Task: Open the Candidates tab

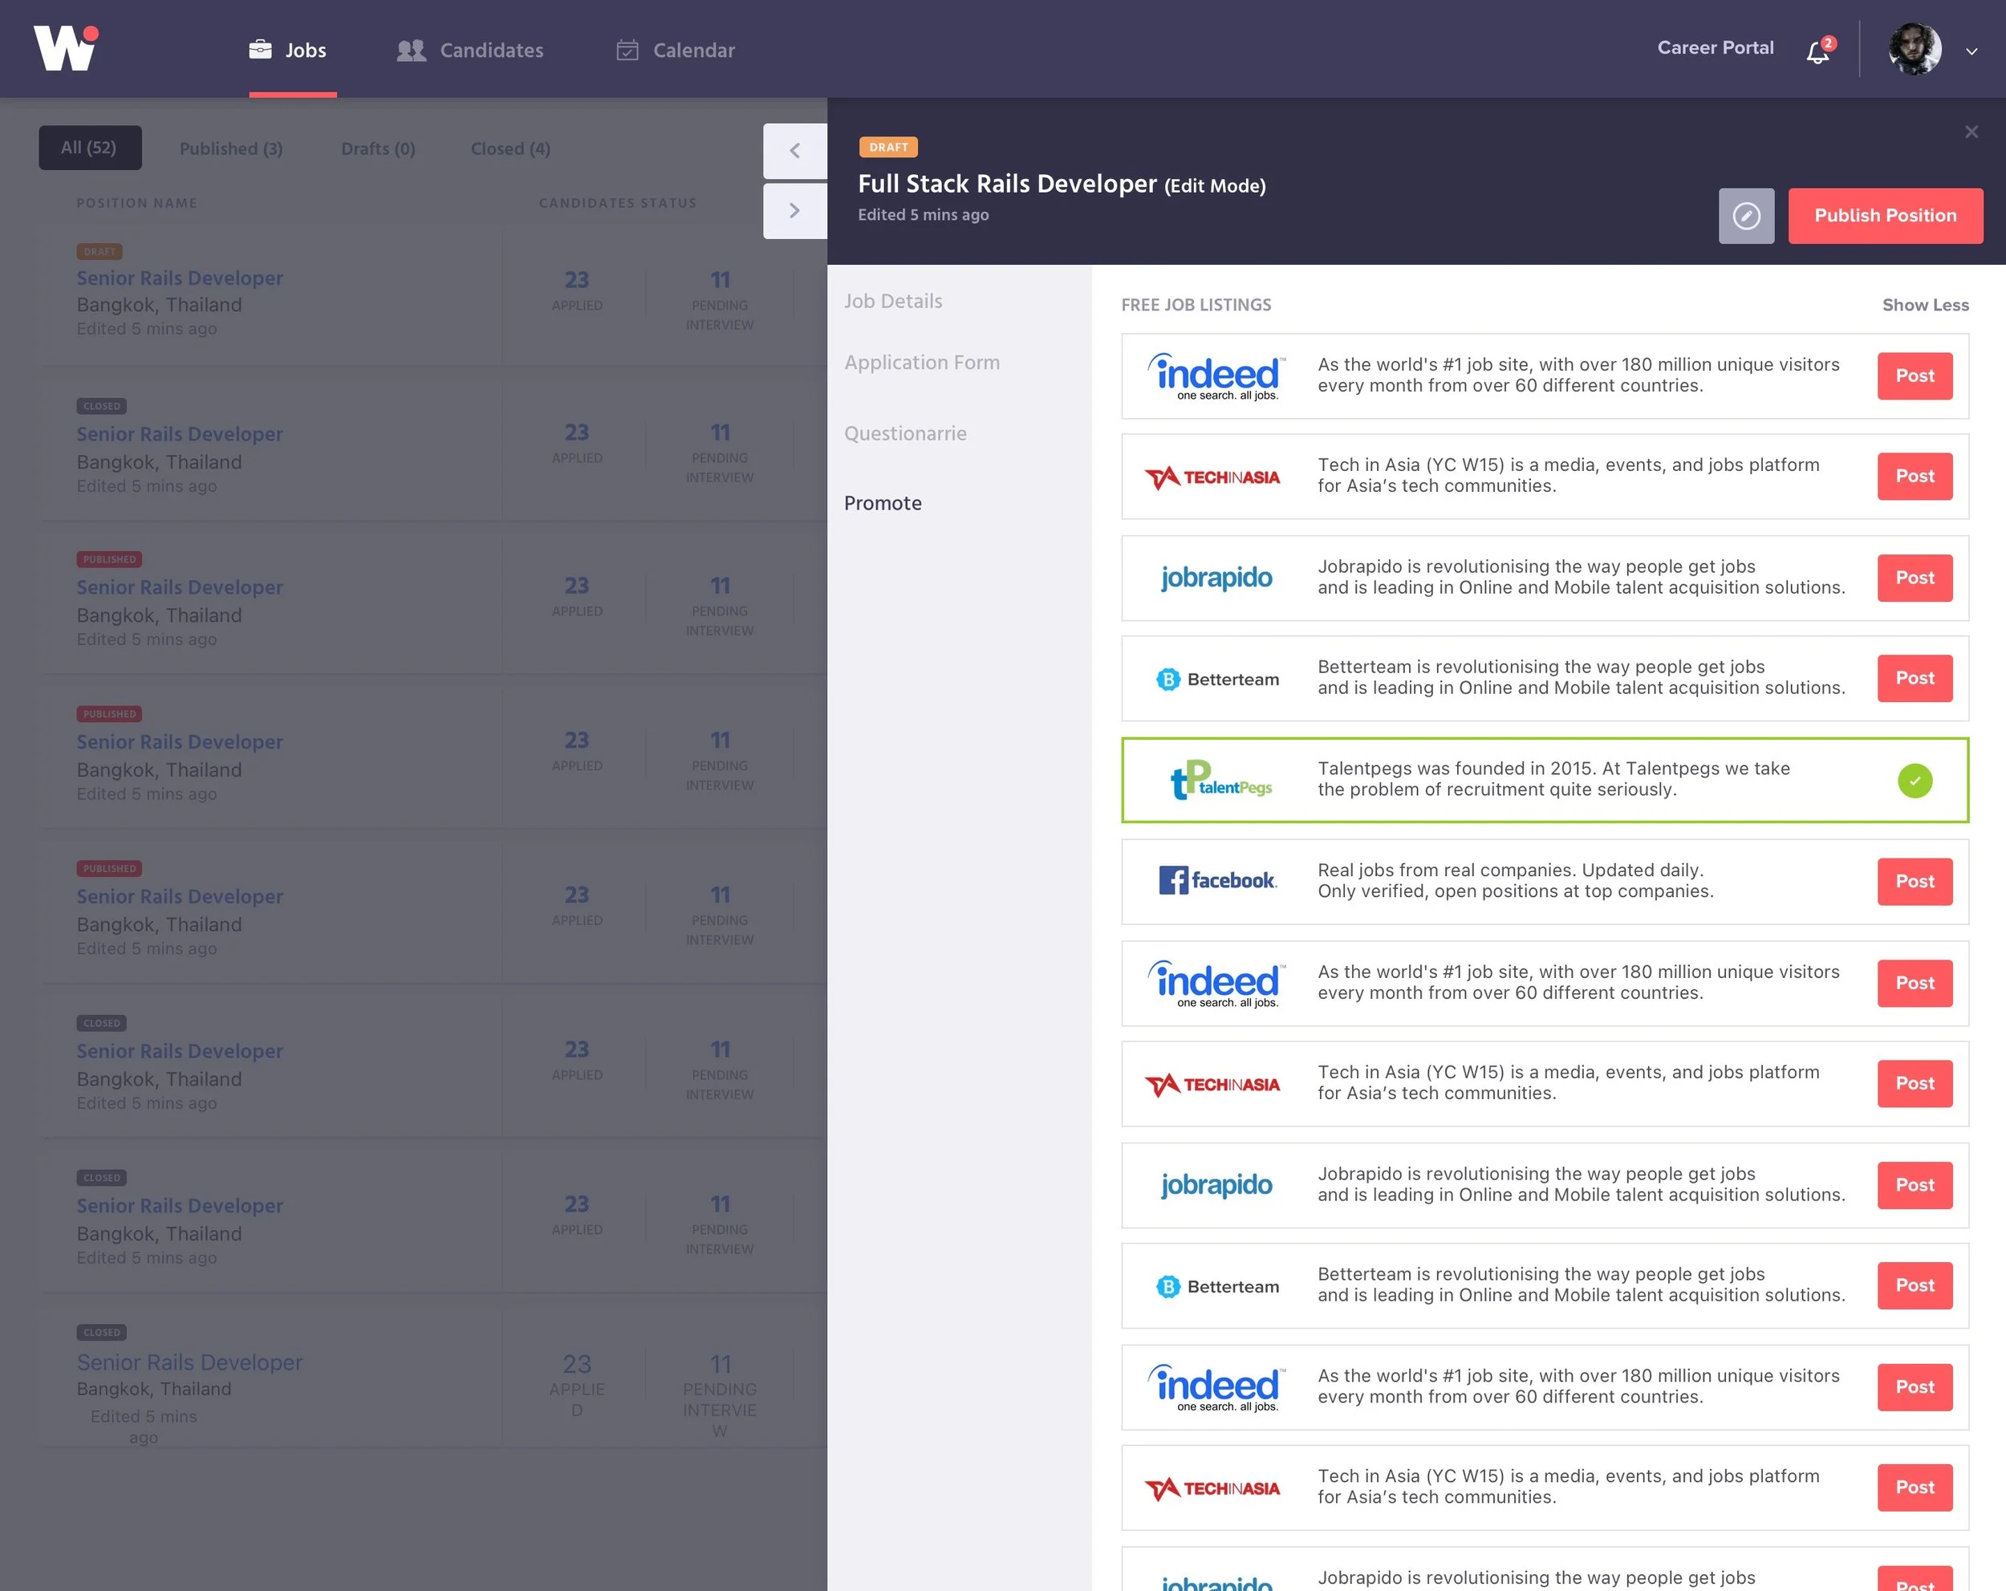Action: pyautogui.click(x=470, y=51)
